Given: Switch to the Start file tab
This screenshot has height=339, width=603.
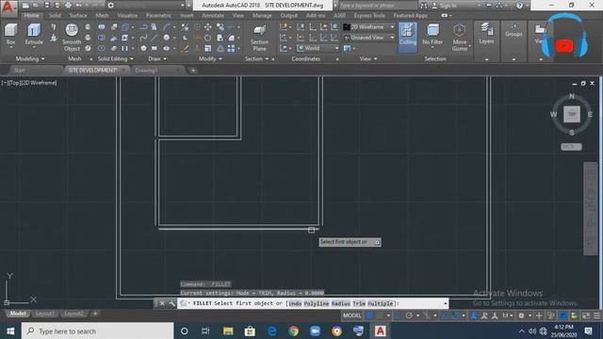Looking at the screenshot, I should click(19, 71).
